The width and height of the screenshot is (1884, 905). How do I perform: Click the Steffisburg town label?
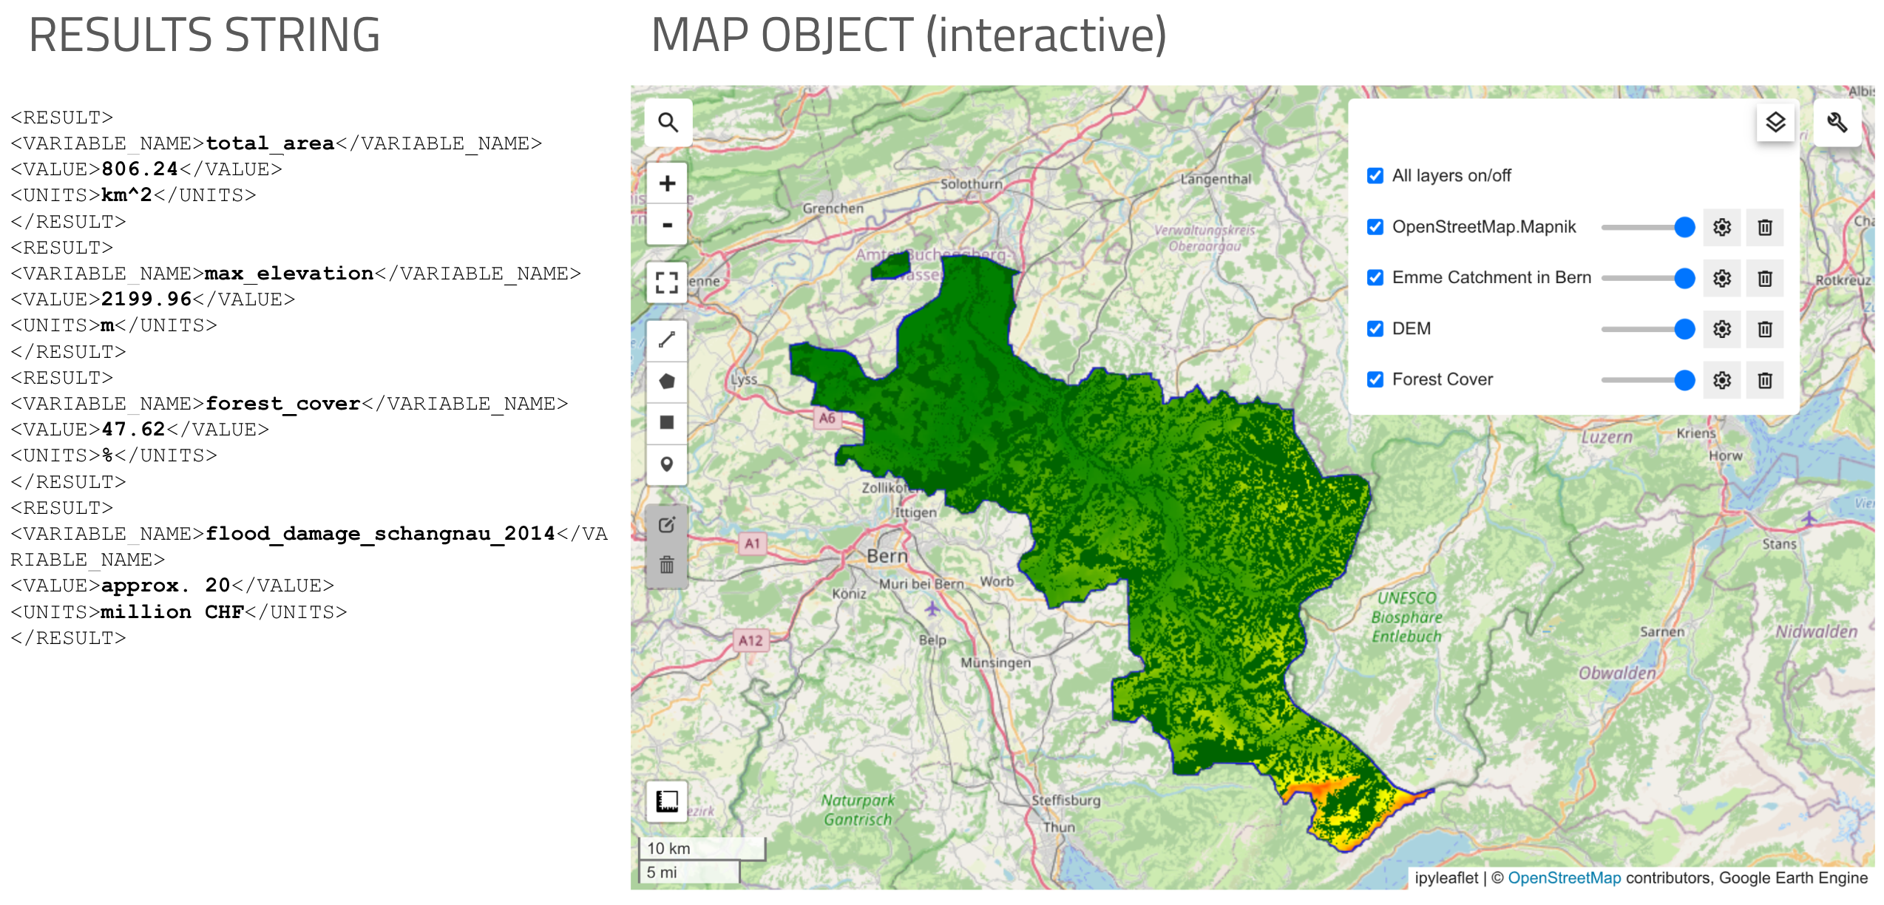pos(1065,800)
